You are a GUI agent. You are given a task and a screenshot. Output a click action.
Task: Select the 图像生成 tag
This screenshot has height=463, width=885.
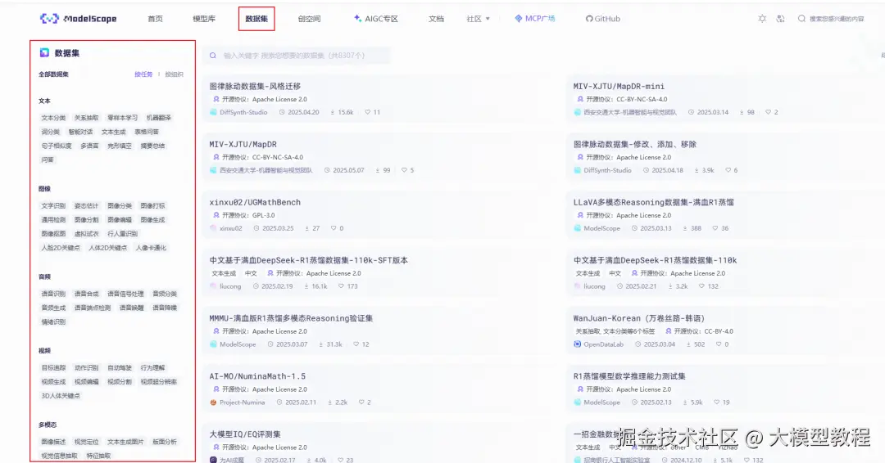152,220
